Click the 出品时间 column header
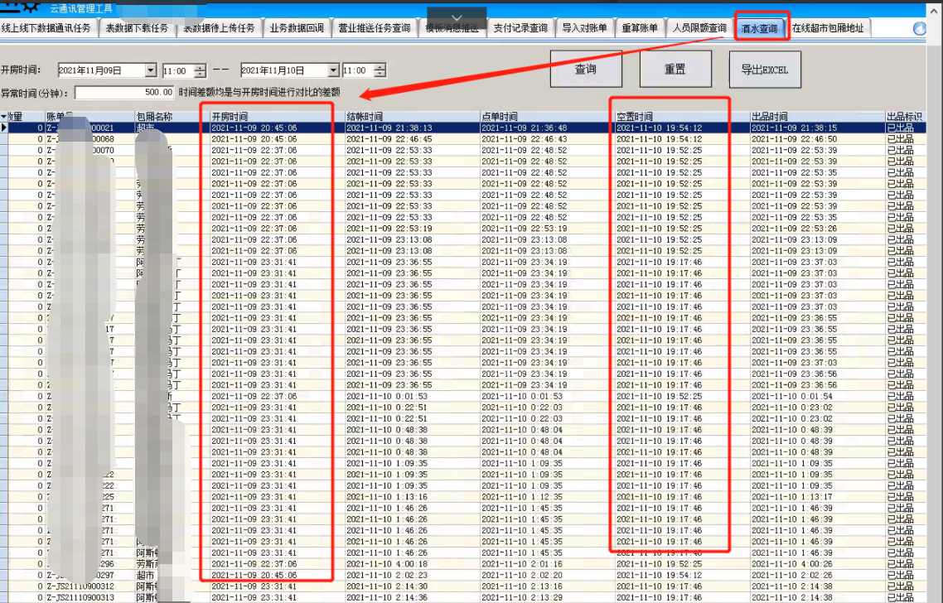Viewport: 943px width, 603px height. (817, 117)
